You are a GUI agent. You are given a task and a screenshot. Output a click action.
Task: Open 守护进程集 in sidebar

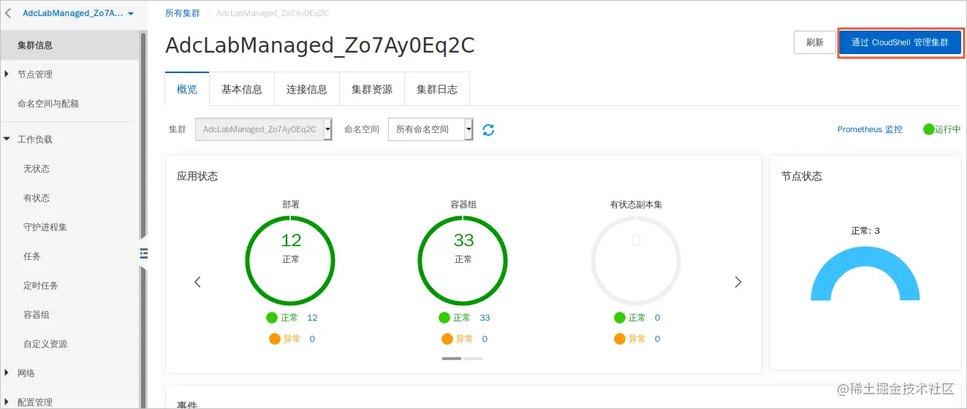tap(45, 227)
